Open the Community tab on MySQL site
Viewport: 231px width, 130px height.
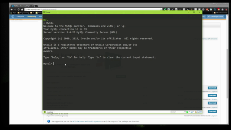(x=31, y=17)
